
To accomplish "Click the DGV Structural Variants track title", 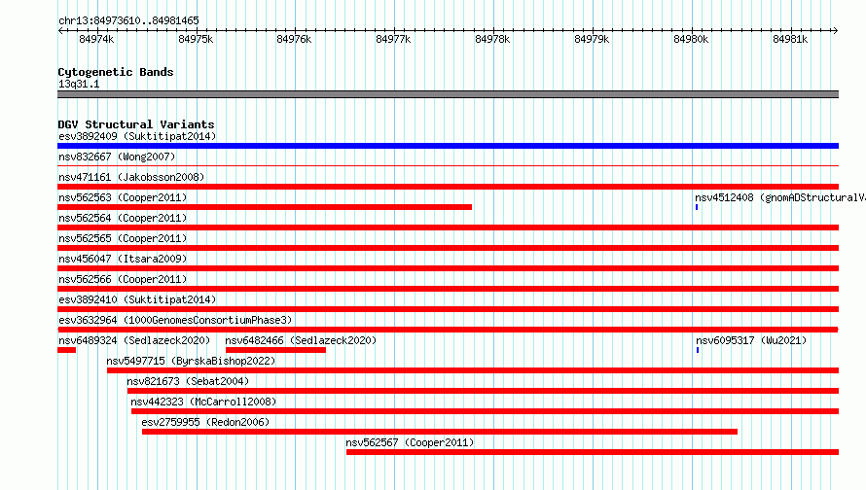I will [136, 124].
